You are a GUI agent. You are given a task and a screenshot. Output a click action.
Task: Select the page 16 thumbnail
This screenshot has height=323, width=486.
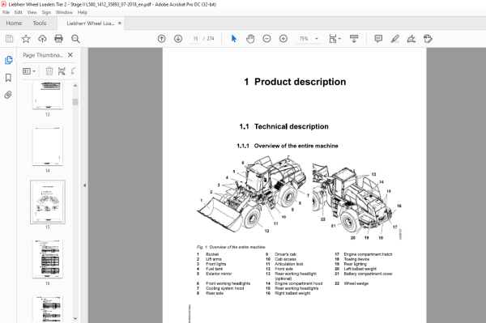[48, 259]
